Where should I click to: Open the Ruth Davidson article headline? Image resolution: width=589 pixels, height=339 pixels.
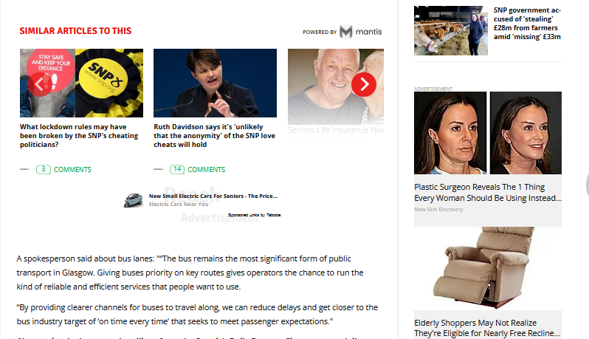coord(215,136)
